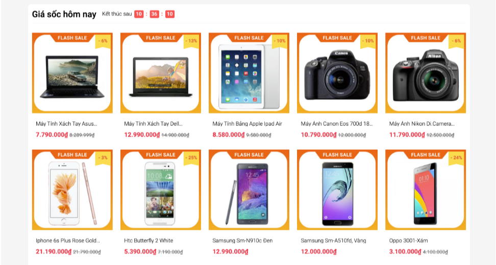
Task: Open the Samsung SM-N910C phone image
Action: pyautogui.click(x=249, y=190)
